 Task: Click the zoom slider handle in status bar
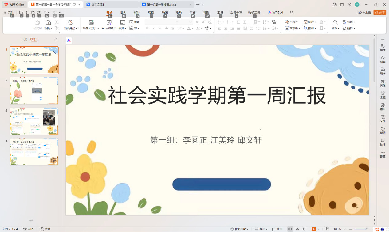(367, 229)
